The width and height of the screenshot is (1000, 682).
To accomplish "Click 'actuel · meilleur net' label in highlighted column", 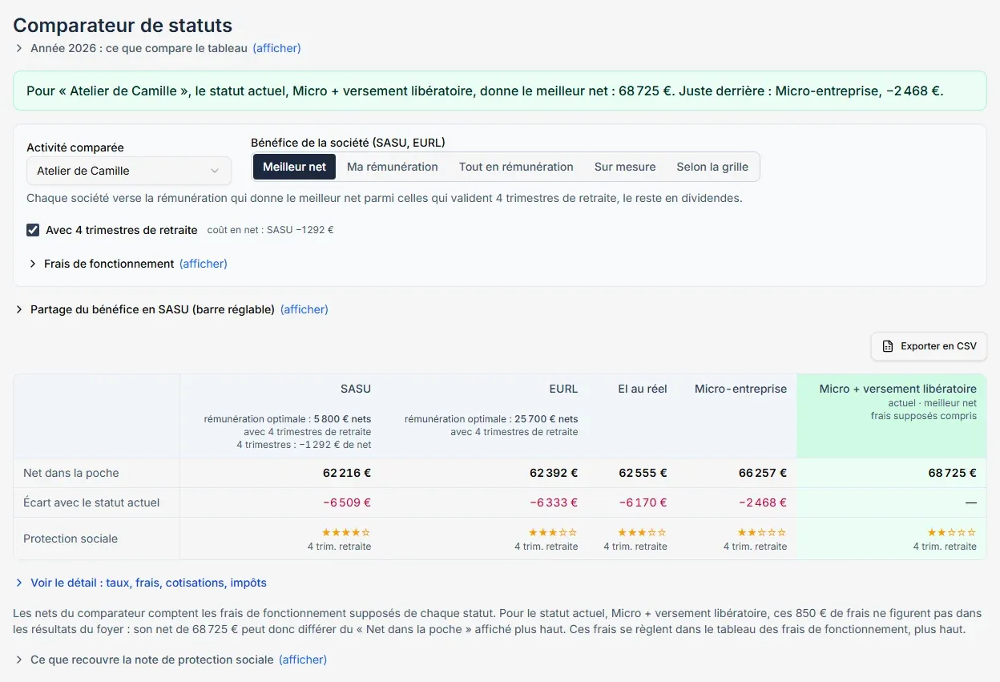I will pos(933,403).
